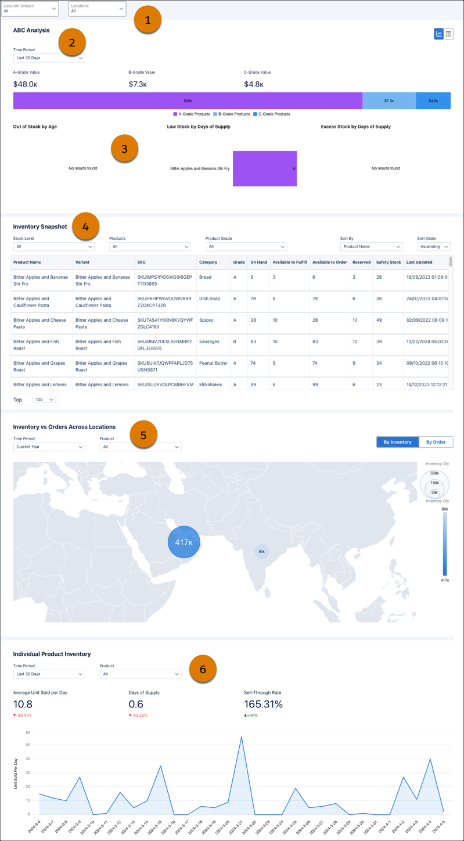Image resolution: width=464 pixels, height=841 pixels.
Task: Select the By Inventory map view
Action: (x=397, y=442)
